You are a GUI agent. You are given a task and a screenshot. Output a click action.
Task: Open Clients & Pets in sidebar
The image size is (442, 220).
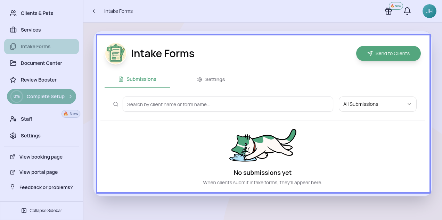coord(37,13)
